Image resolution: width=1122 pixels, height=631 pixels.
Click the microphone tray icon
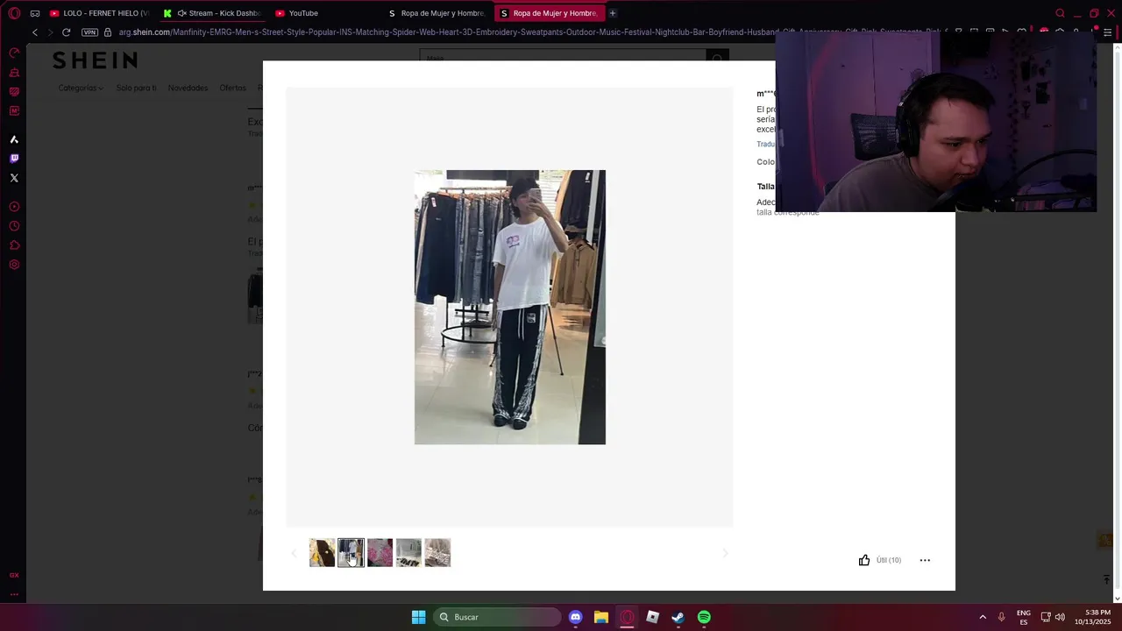[x=1001, y=617]
